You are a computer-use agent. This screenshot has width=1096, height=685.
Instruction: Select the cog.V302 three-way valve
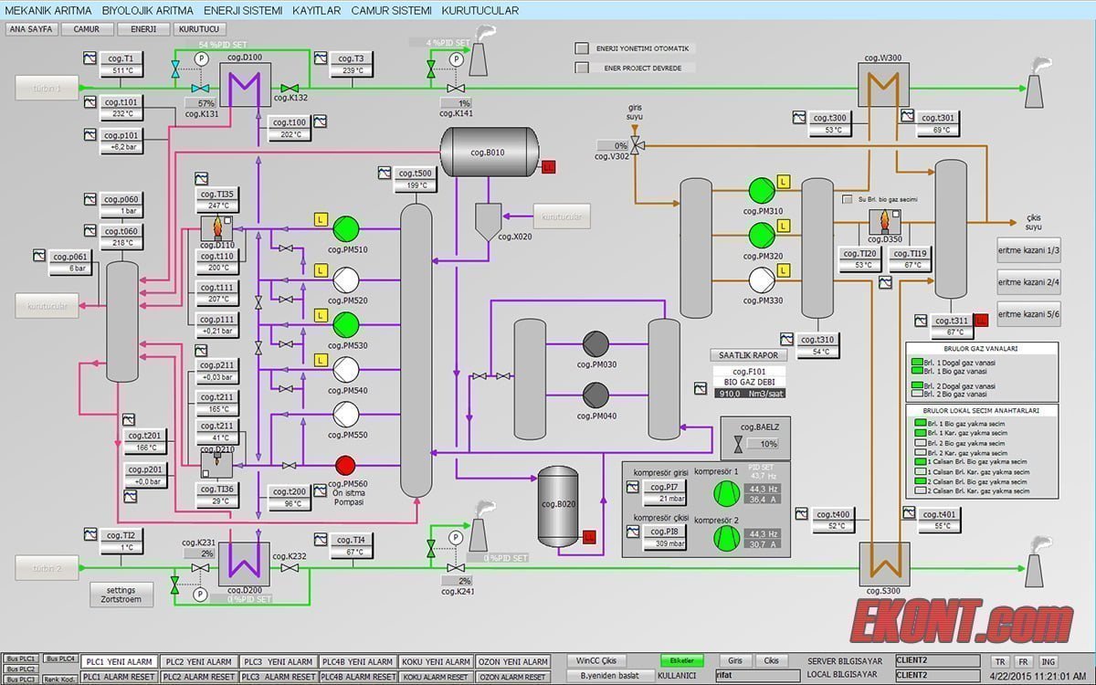(638, 145)
